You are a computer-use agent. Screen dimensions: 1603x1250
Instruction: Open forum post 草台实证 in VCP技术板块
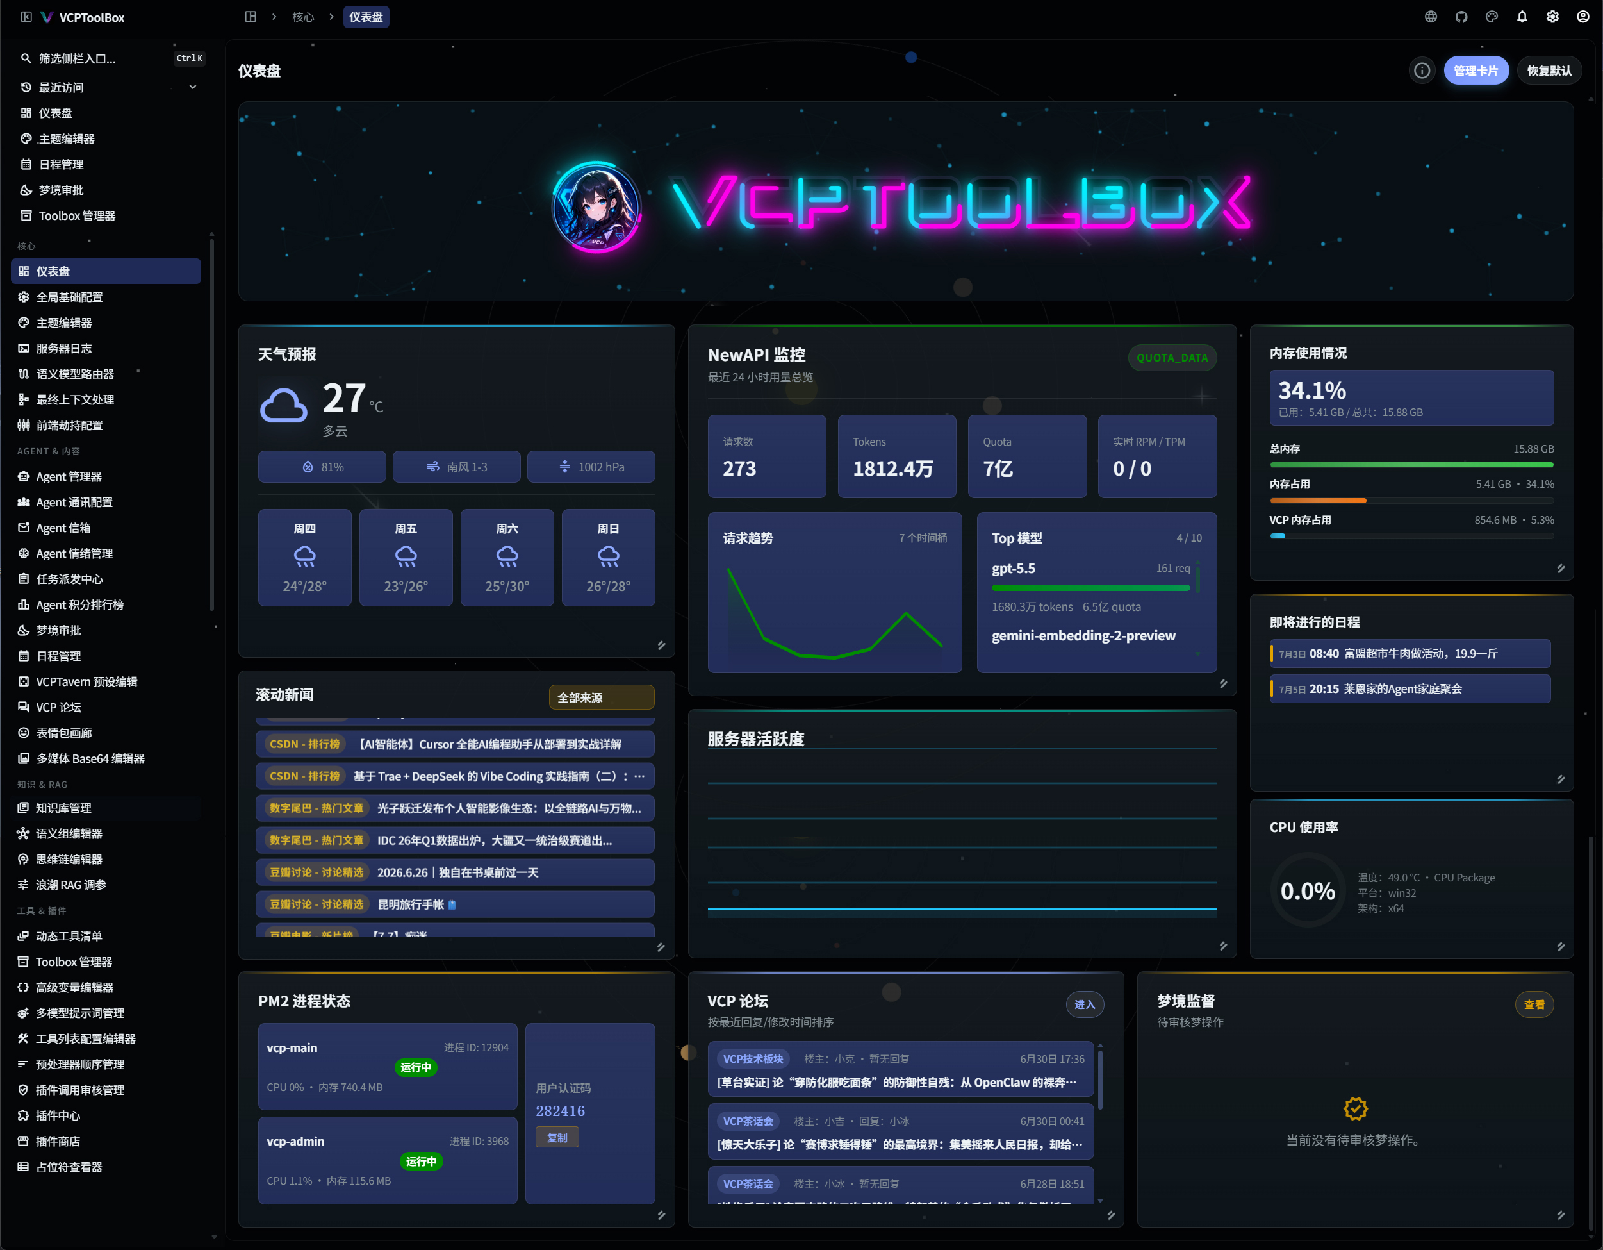pos(900,1069)
